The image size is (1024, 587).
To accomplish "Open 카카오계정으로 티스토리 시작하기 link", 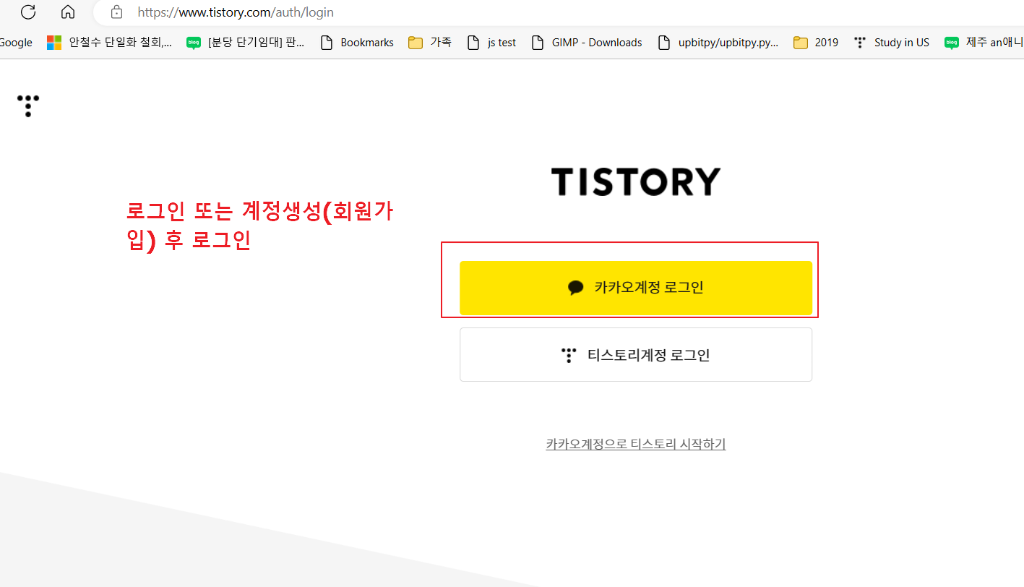I will (x=636, y=444).
